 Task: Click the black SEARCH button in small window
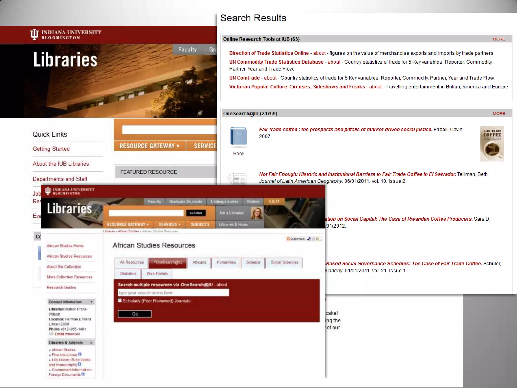pos(196,213)
